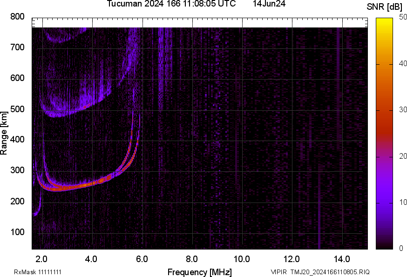Click the 300 range tick label
The height and width of the screenshot is (277, 407).
pos(17,170)
